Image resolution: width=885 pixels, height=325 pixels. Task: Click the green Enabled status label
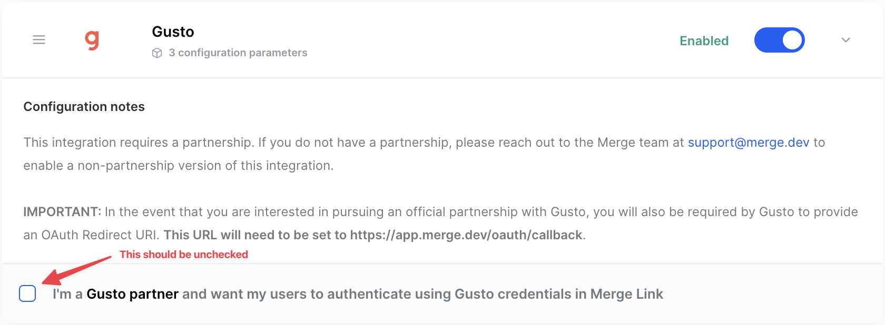tap(704, 41)
